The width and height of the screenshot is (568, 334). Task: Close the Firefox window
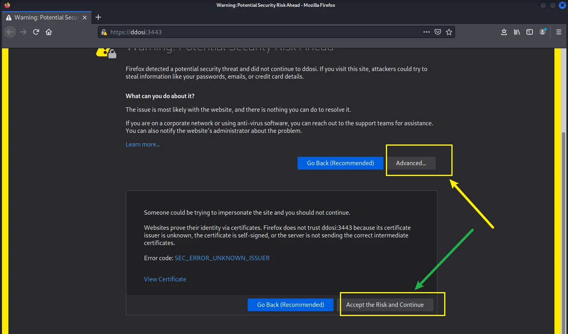pos(562,5)
